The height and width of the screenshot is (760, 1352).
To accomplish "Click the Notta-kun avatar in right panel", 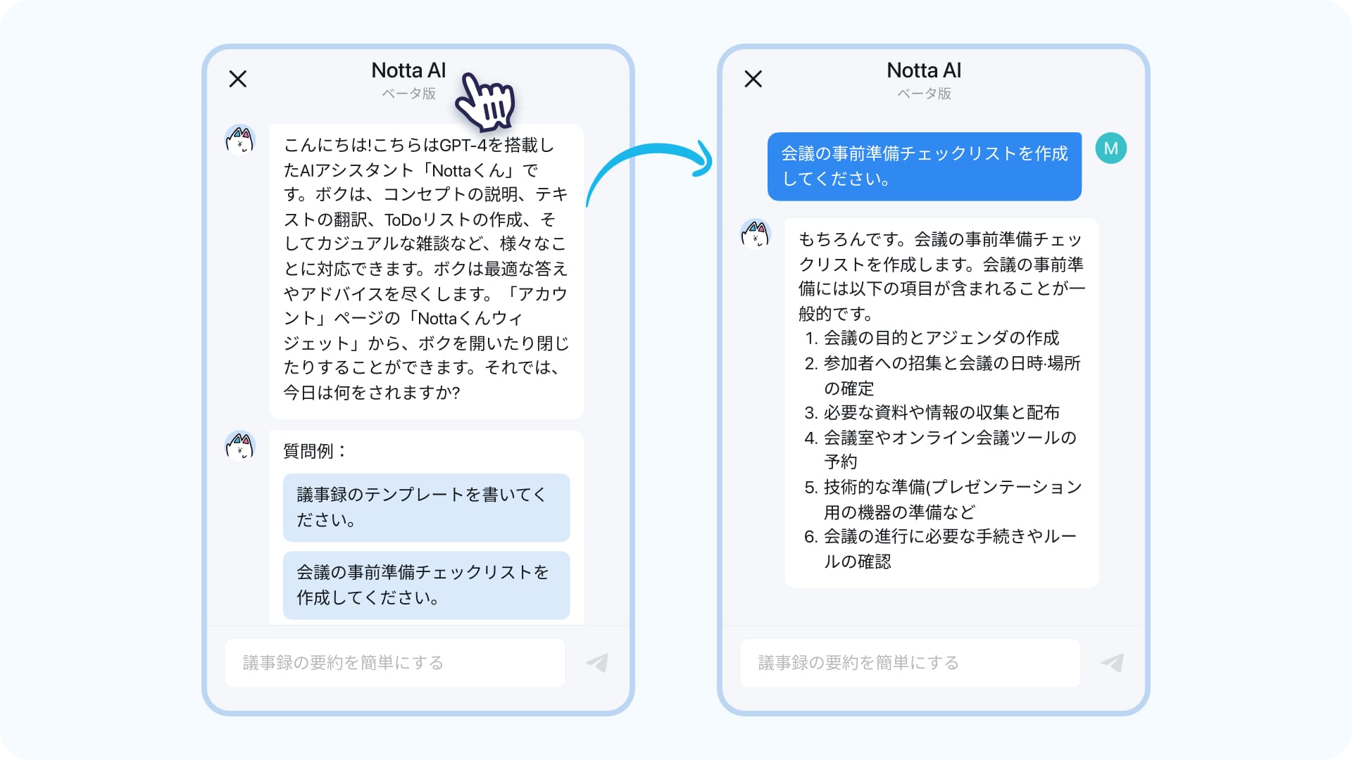I will [x=756, y=234].
